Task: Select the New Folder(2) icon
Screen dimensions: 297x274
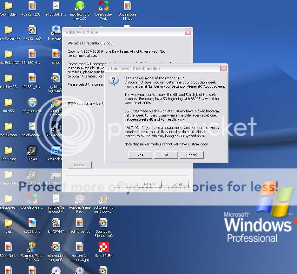Action: [8, 54]
